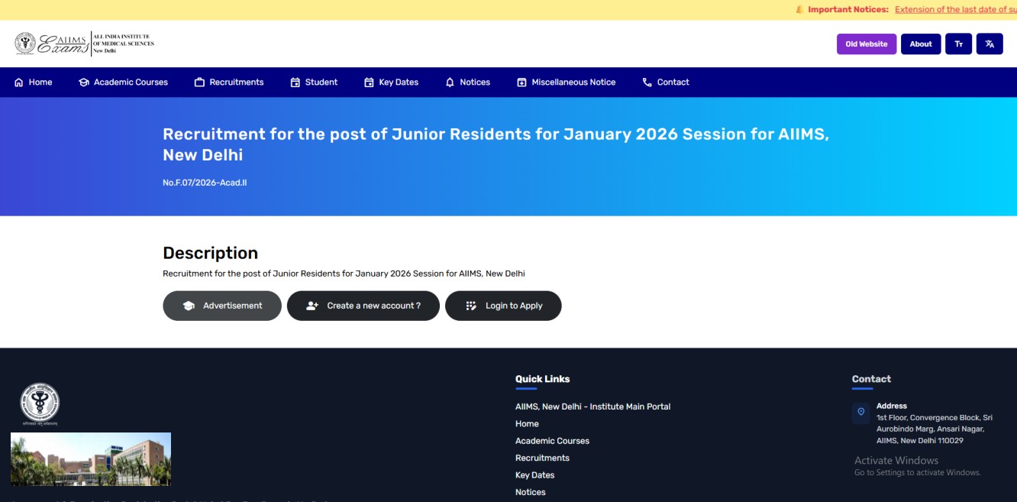Open Recruitments under Quick Links footer
The image size is (1017, 502).
point(542,457)
